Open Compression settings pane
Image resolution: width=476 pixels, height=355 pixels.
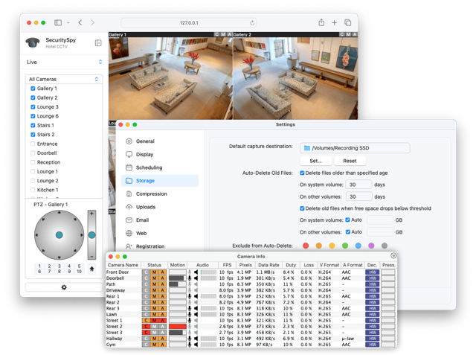tap(160, 194)
